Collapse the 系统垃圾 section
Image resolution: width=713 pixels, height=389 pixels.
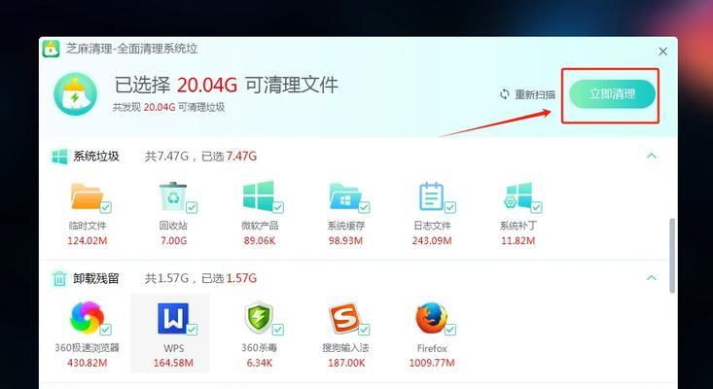(x=652, y=156)
